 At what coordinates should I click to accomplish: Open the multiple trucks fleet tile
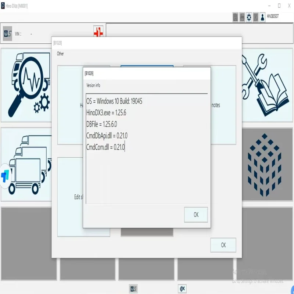26,164
